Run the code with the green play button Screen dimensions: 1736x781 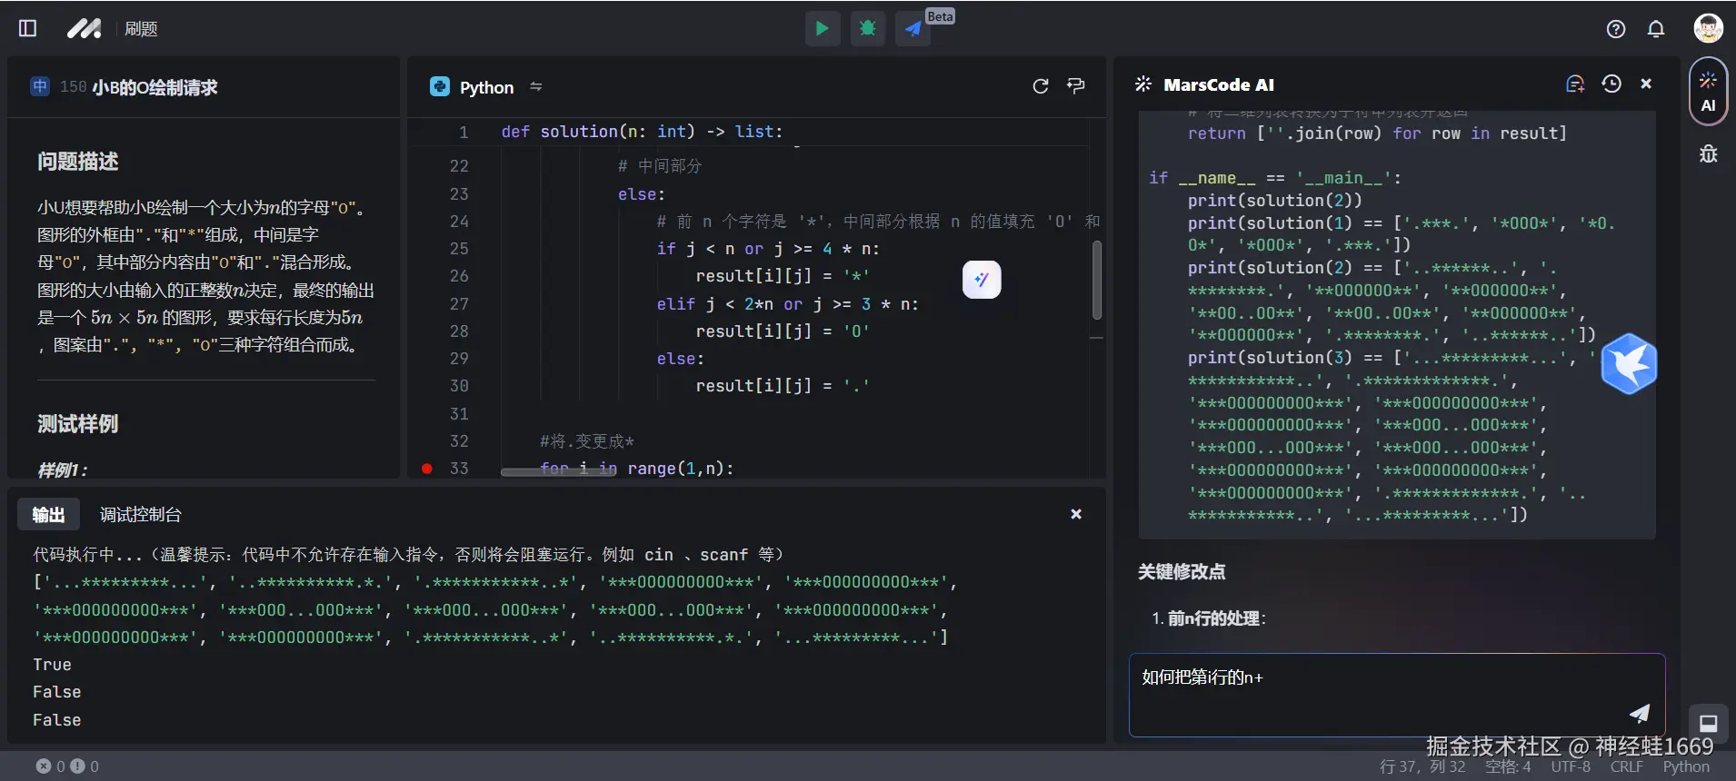coord(822,28)
